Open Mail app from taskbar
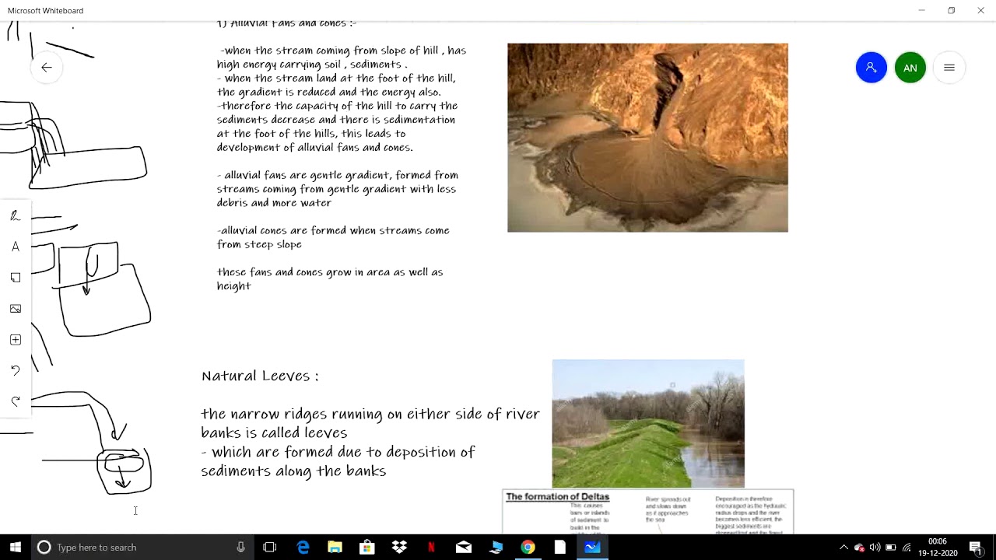The image size is (996, 560). tap(464, 548)
